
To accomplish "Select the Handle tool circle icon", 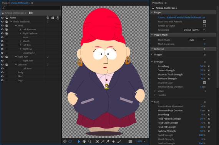I will 98,142.
